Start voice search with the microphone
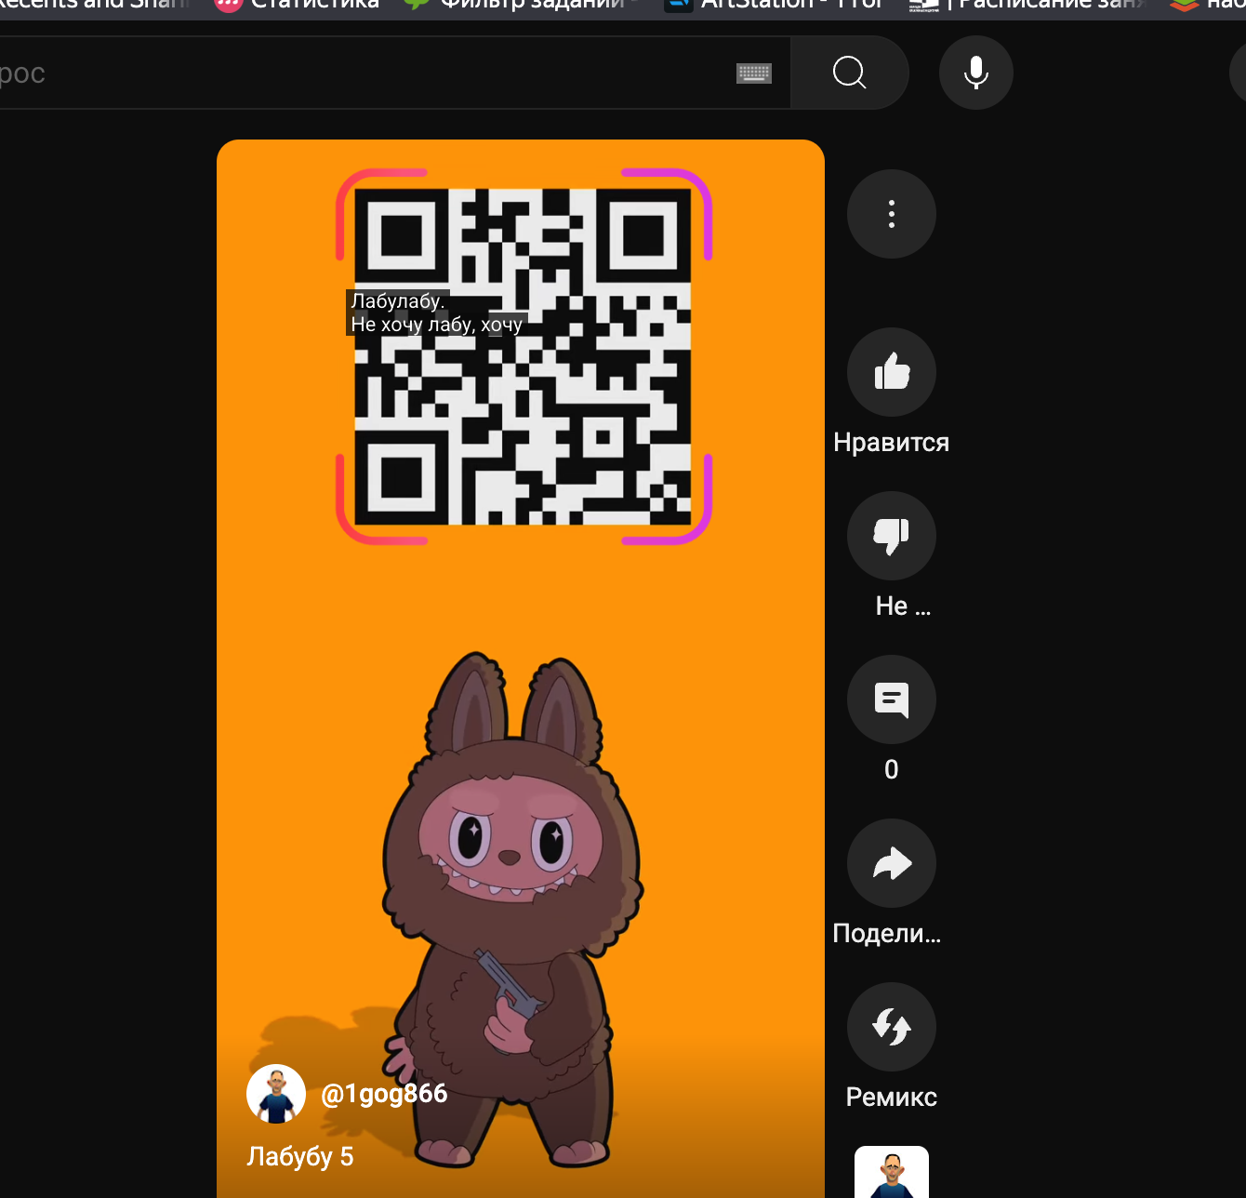This screenshot has width=1246, height=1198. point(976,73)
